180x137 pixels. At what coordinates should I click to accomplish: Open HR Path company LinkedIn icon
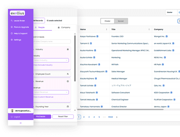[x=163, y=65]
